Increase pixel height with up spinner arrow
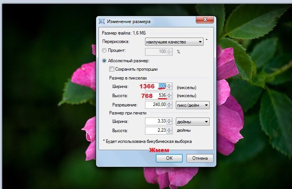Viewport: 292px width, 189px height. pos(169,94)
